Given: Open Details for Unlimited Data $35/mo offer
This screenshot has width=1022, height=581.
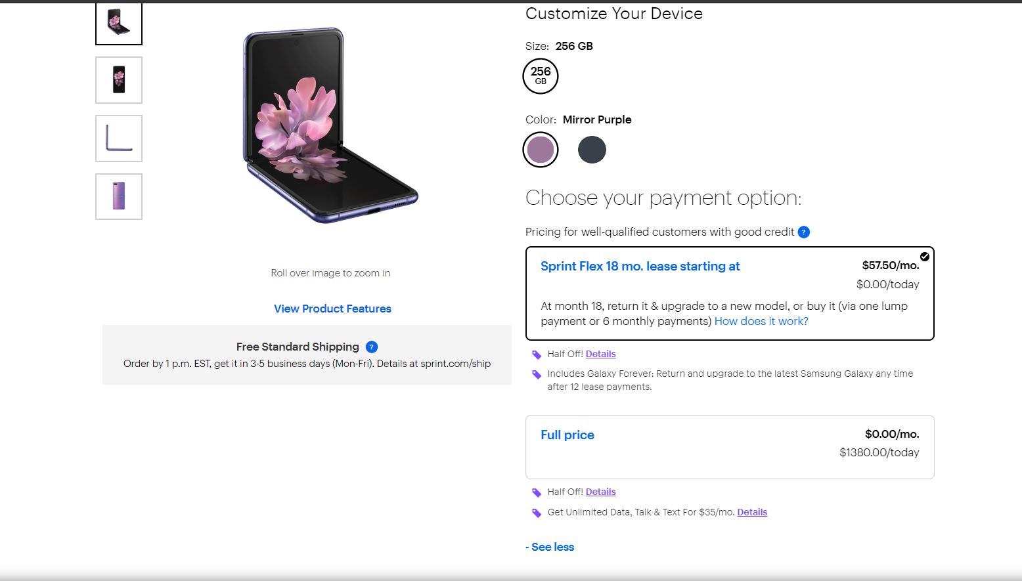Looking at the screenshot, I should tap(752, 512).
